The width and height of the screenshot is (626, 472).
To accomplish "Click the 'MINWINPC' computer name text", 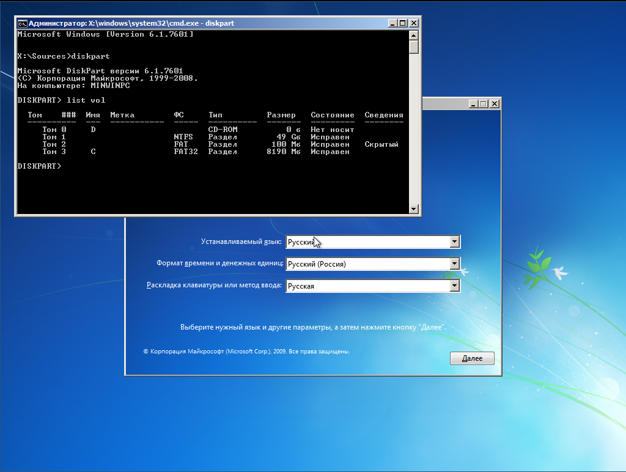I will click(x=110, y=86).
